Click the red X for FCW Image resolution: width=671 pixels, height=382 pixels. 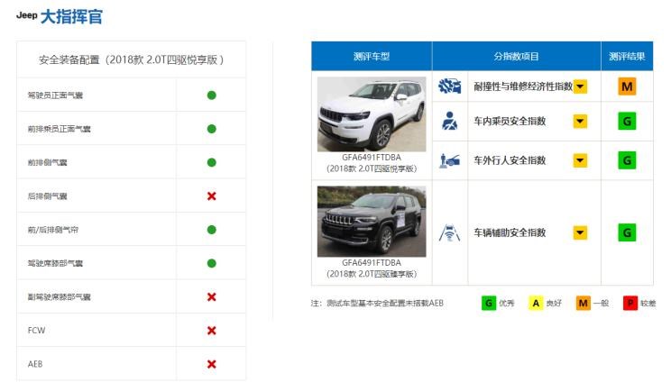pos(211,331)
